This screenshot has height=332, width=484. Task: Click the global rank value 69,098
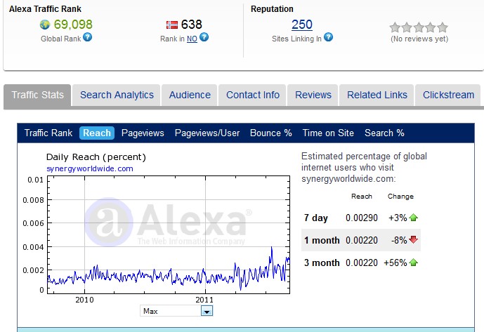tap(73, 25)
